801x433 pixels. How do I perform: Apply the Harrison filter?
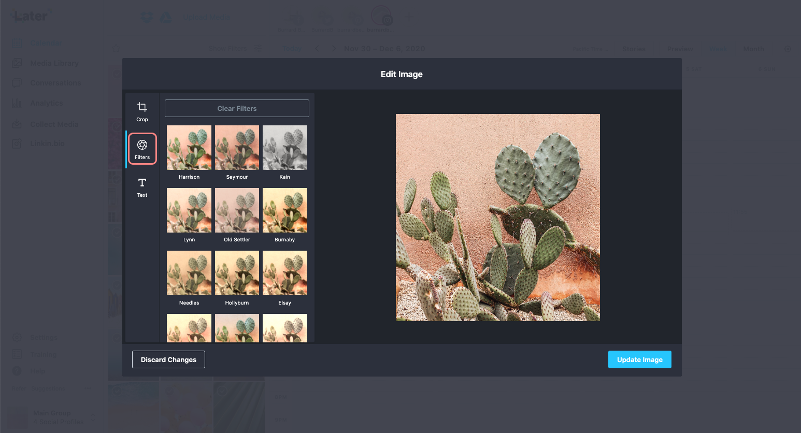coord(189,148)
